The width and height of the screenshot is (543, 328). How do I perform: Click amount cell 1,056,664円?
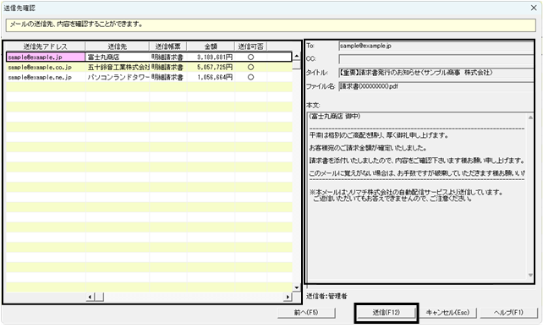[x=211, y=77]
